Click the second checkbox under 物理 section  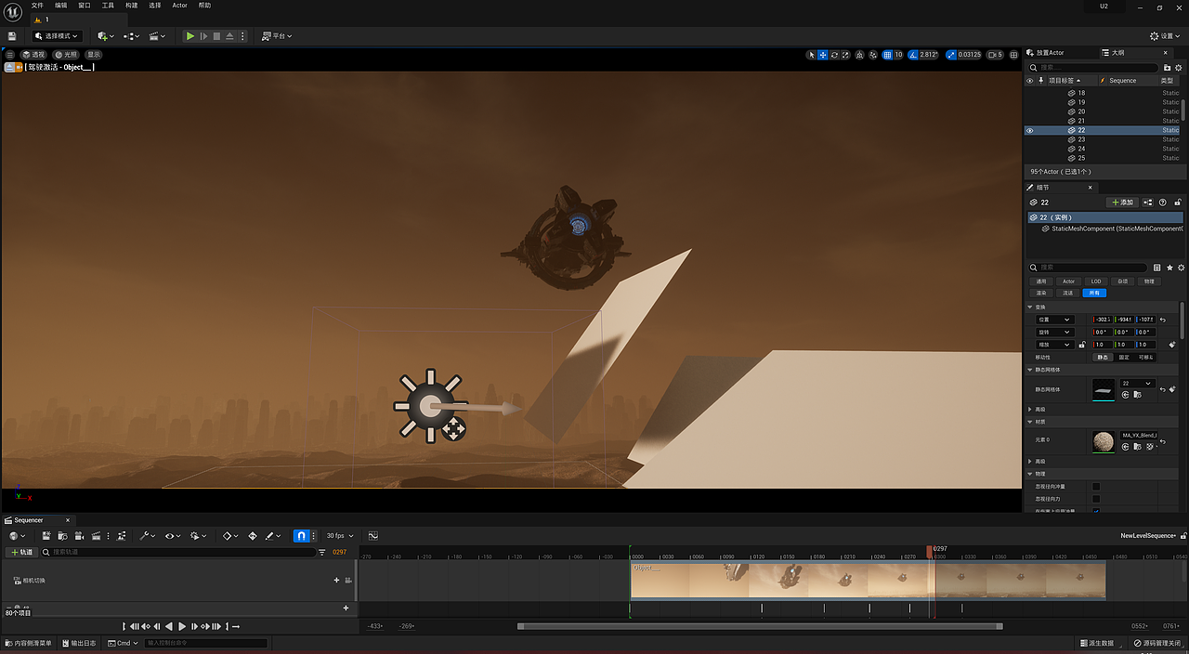1096,499
